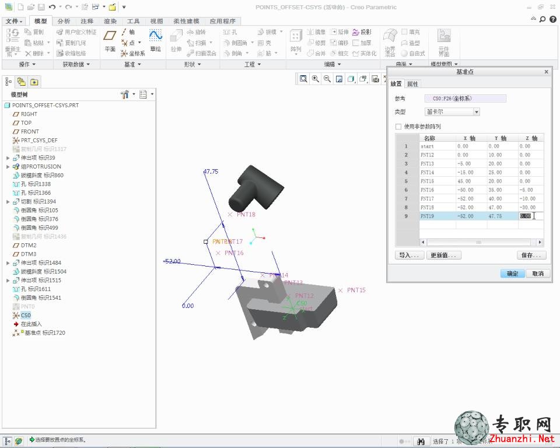Click the Find binoculars icon in status bar
The image size is (560, 448).
click(421, 442)
